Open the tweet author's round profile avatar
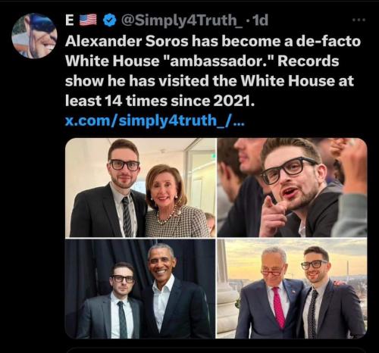 coord(34,36)
